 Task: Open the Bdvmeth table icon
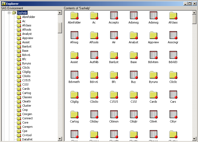click(x=74, y=75)
